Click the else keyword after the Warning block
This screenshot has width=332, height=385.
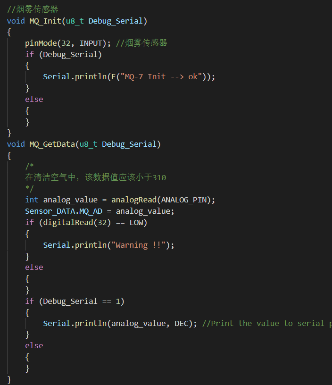(x=34, y=268)
